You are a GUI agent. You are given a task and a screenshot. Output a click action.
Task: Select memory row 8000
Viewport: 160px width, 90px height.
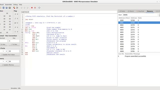[139, 20]
